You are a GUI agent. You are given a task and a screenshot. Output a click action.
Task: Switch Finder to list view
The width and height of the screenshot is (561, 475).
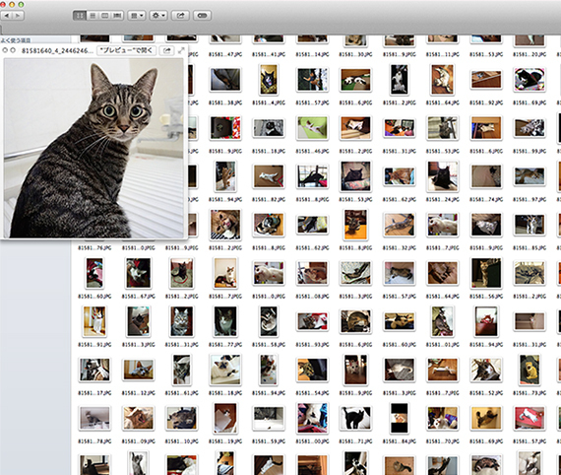click(x=93, y=16)
